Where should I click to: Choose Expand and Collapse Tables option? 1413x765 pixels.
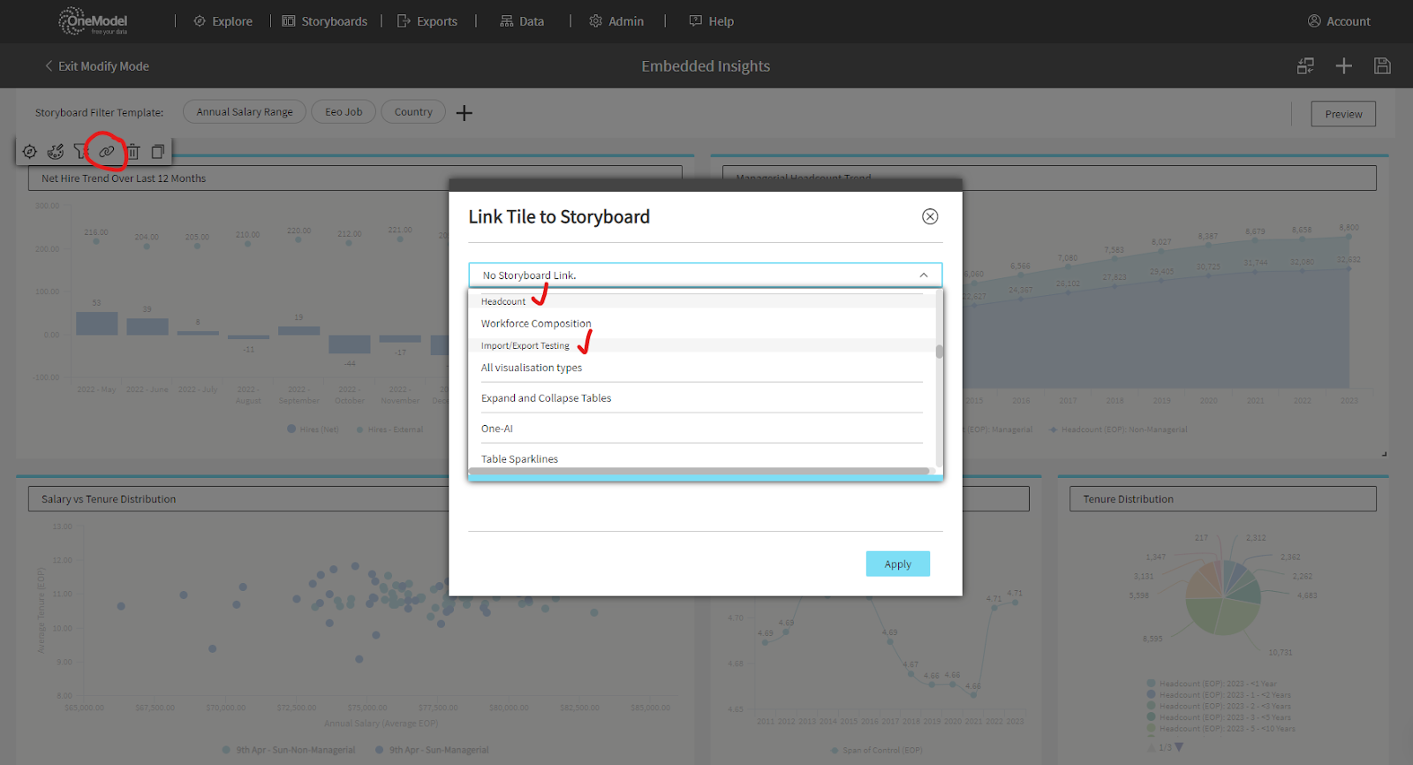(546, 398)
